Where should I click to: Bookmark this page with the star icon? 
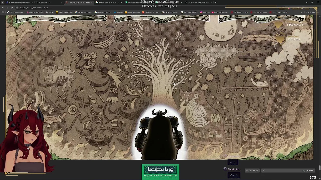pos(282,8)
